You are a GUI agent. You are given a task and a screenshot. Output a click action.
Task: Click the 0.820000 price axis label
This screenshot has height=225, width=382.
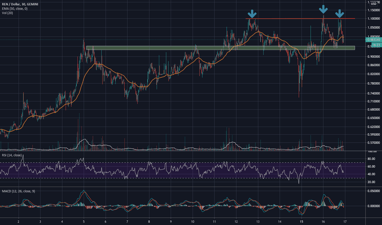click(373, 74)
